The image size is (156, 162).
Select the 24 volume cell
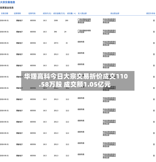click(65, 32)
